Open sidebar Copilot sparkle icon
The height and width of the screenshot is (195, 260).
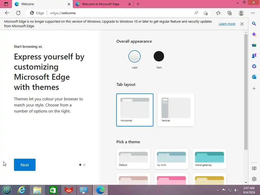tap(254, 34)
